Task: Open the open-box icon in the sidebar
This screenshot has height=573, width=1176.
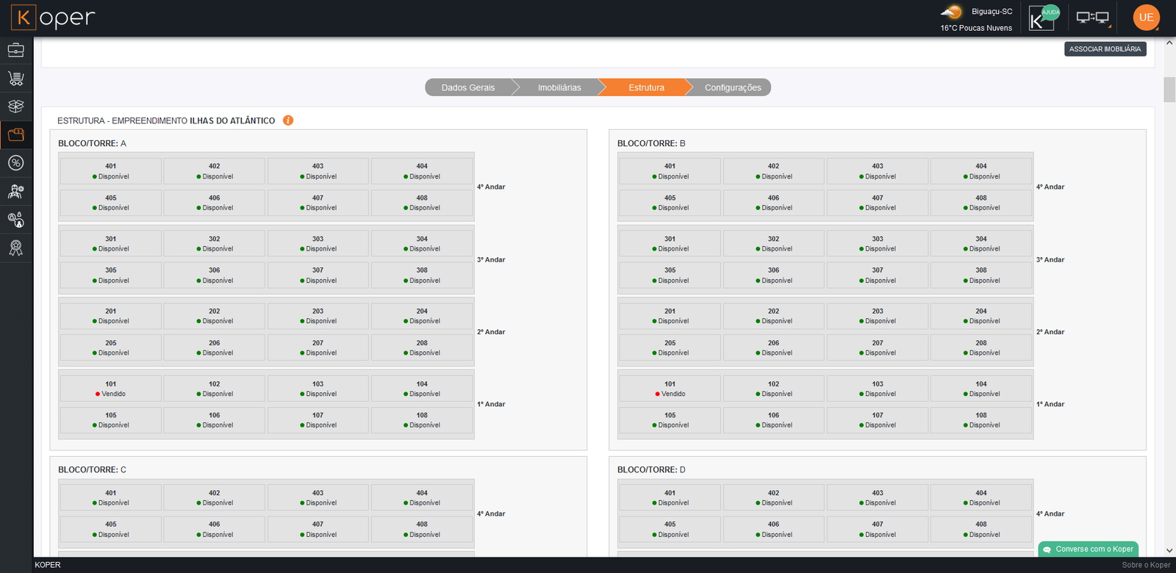Action: click(x=15, y=107)
